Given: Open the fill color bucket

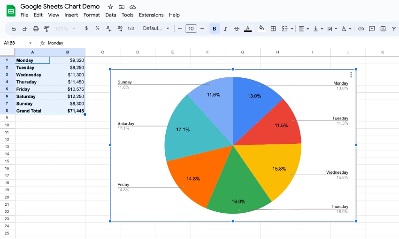Looking at the screenshot, I should click(x=262, y=28).
